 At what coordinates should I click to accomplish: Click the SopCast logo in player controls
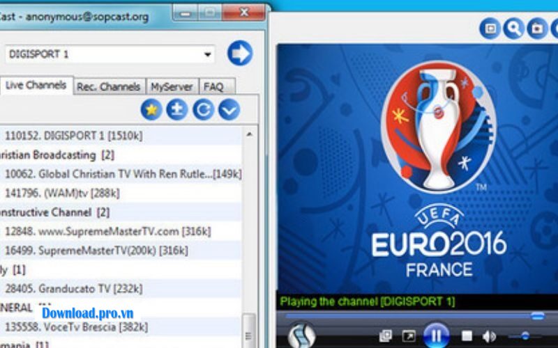click(x=302, y=335)
